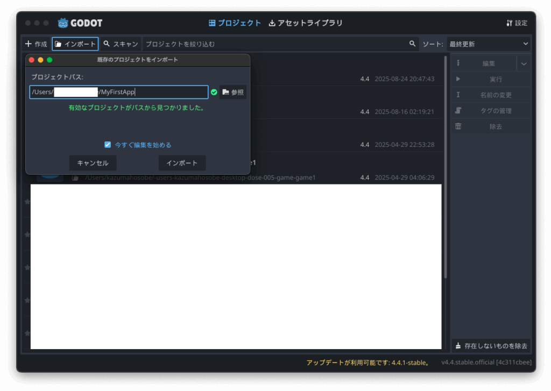Switch to プロジェクト tab
The height and width of the screenshot is (391, 551).
235,23
